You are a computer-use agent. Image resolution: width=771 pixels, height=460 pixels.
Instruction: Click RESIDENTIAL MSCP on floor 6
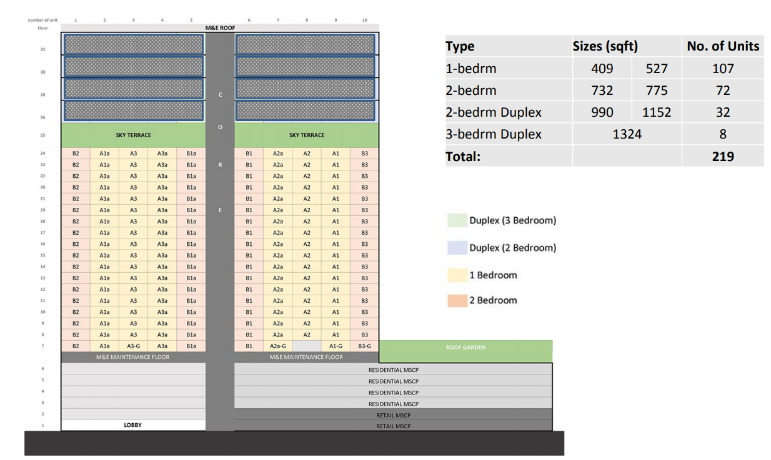point(394,370)
